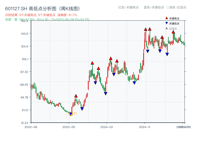Click the 12.24 price axis label
This screenshot has height=153, width=205.
pyautogui.click(x=25, y=123)
